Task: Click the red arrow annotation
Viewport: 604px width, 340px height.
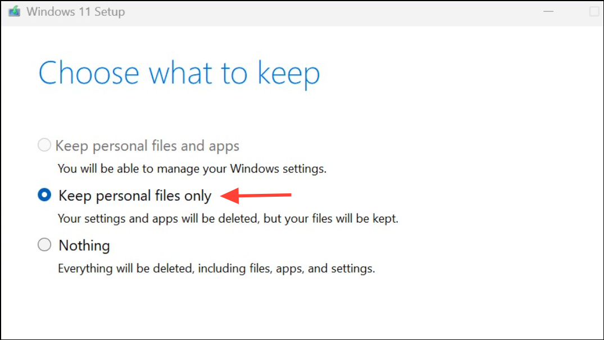Action: pos(256,196)
